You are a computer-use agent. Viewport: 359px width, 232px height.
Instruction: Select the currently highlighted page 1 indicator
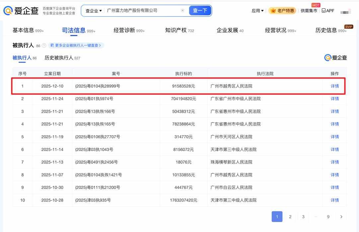277,216
